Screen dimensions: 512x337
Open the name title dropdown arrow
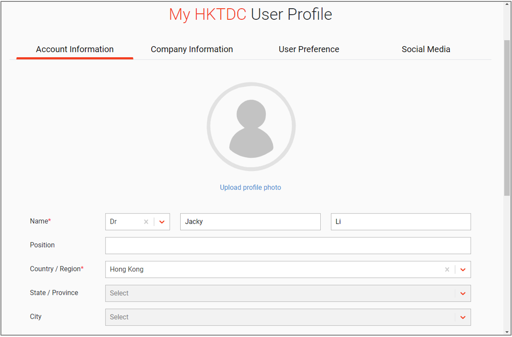pos(162,222)
